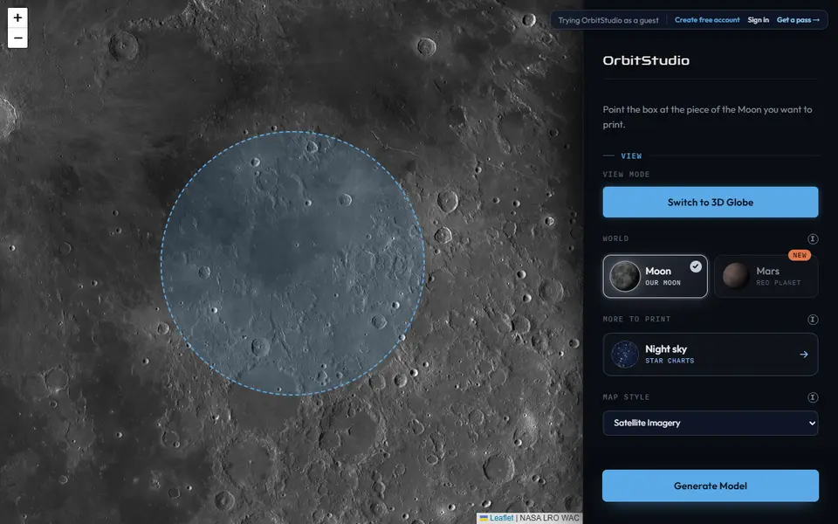Viewport: 838px width, 524px height.
Task: Click the MAP STYLE label
Action: click(626, 396)
